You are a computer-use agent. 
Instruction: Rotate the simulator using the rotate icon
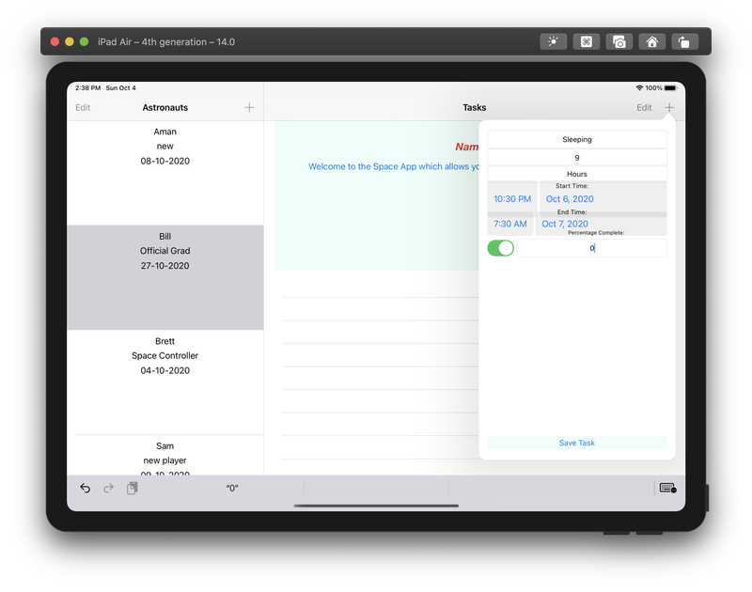pyautogui.click(x=685, y=41)
